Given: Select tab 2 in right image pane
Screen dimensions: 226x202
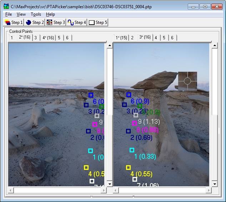Looking at the screenshot, I should 132,38.
